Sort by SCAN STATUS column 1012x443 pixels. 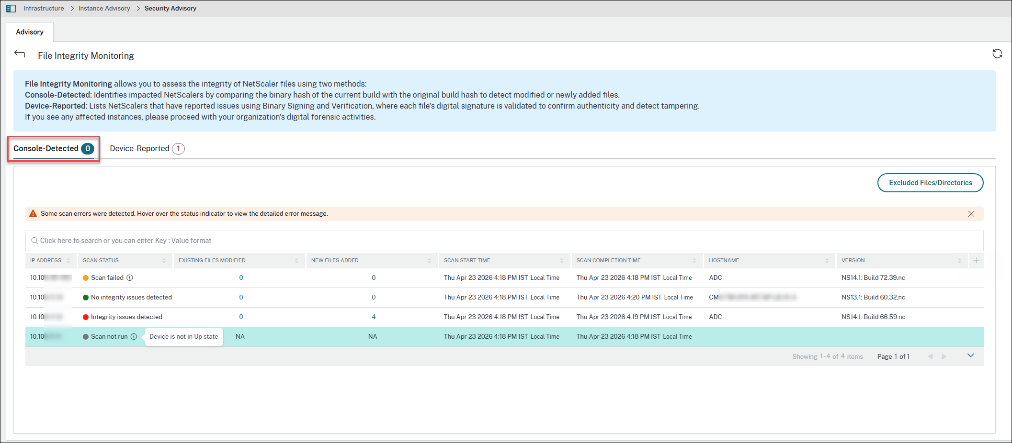[x=164, y=261]
